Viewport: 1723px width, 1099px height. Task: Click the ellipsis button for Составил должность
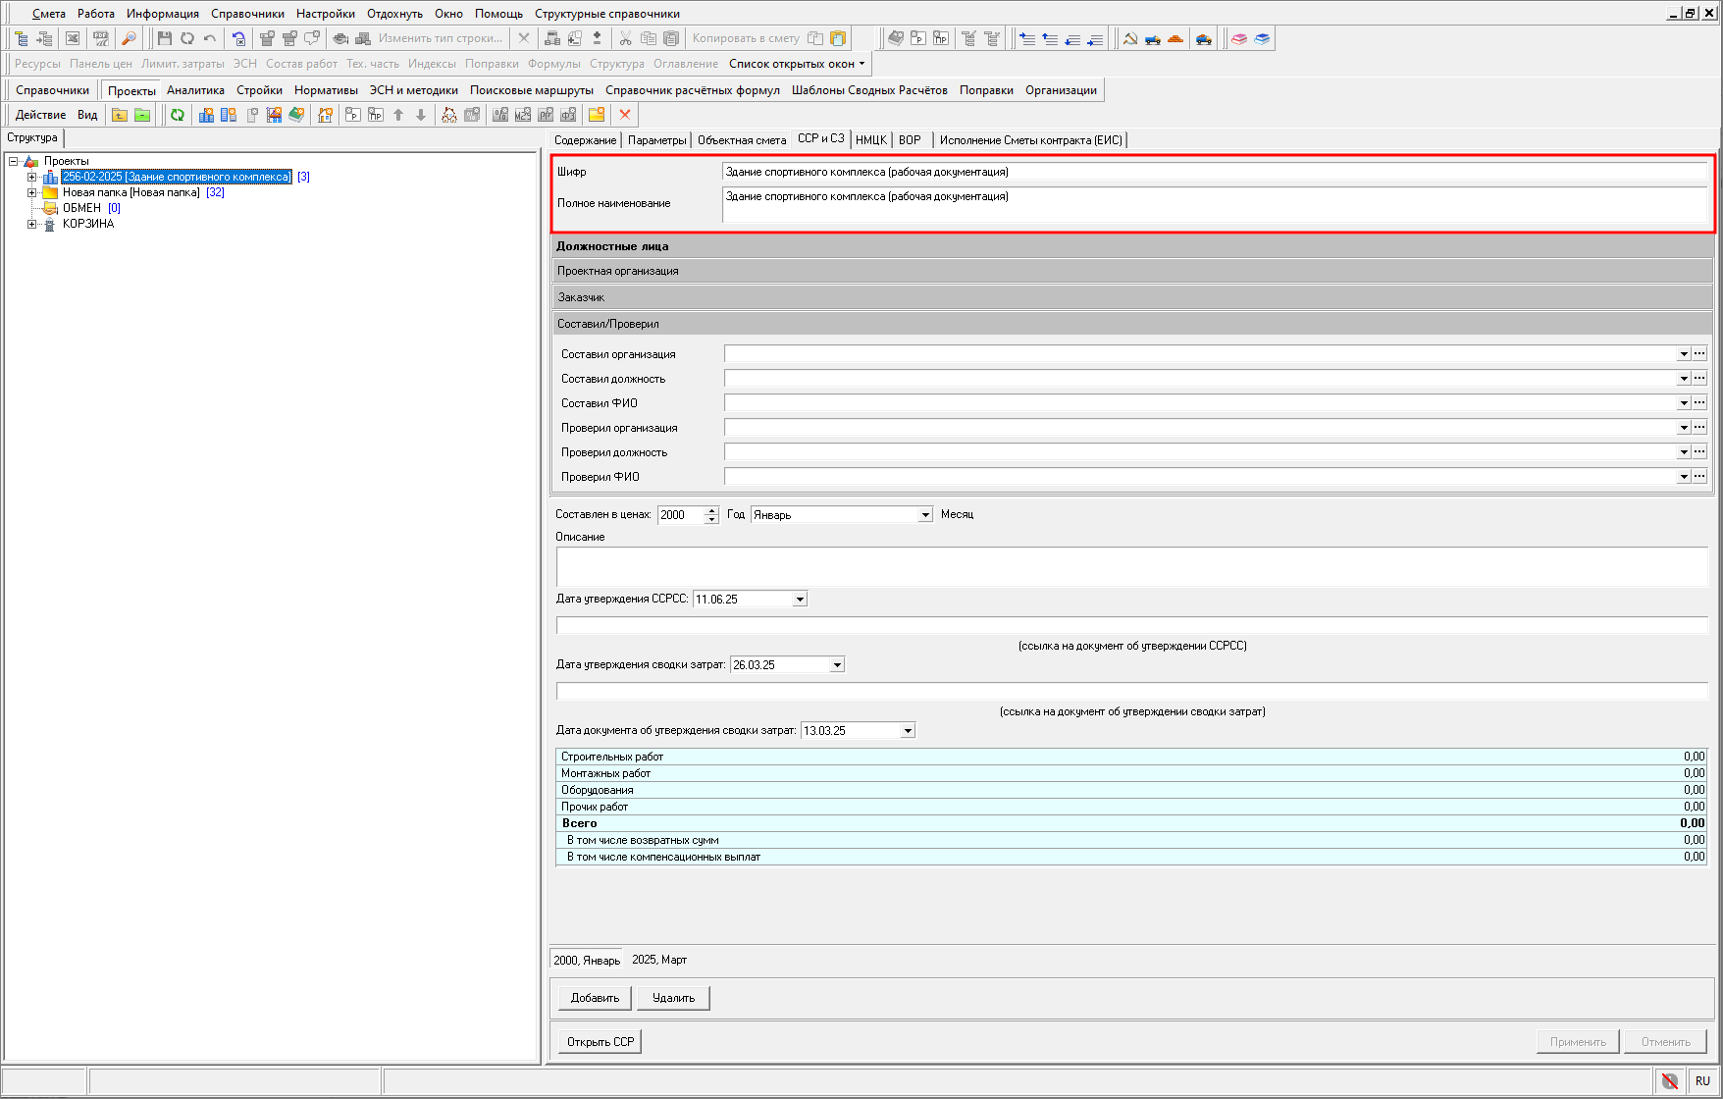(1699, 379)
